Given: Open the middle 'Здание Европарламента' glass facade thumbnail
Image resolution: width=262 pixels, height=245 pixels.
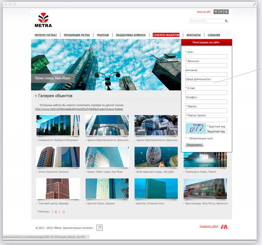Looking at the screenshot, I should click(x=107, y=125).
